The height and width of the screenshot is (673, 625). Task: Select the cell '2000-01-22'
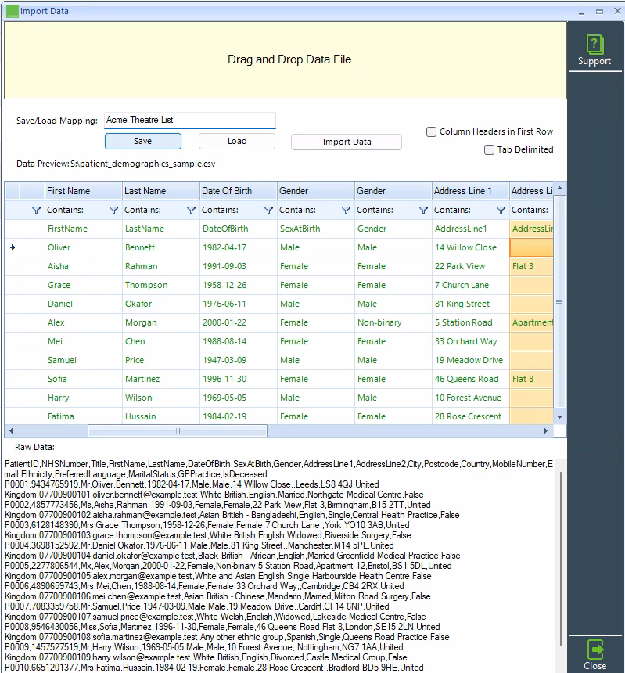[x=239, y=322]
